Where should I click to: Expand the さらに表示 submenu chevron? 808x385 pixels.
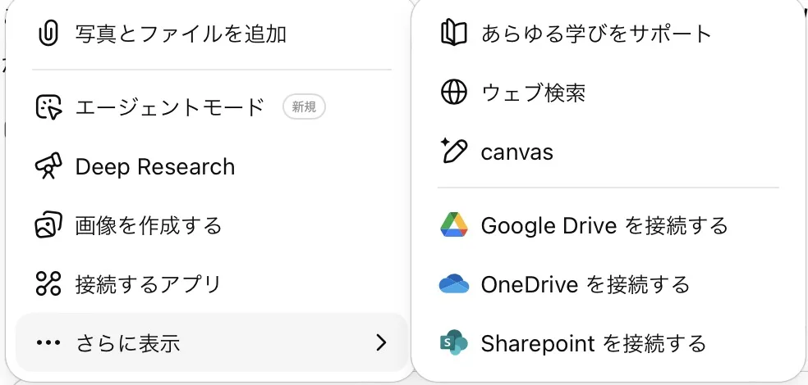tap(381, 342)
